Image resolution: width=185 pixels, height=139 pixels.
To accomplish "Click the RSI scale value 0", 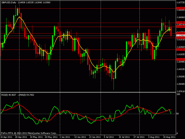I will click(x=177, y=134).
